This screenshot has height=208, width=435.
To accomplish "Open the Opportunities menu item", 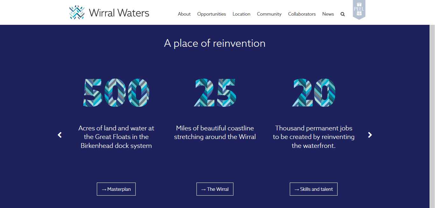I will tap(211, 14).
